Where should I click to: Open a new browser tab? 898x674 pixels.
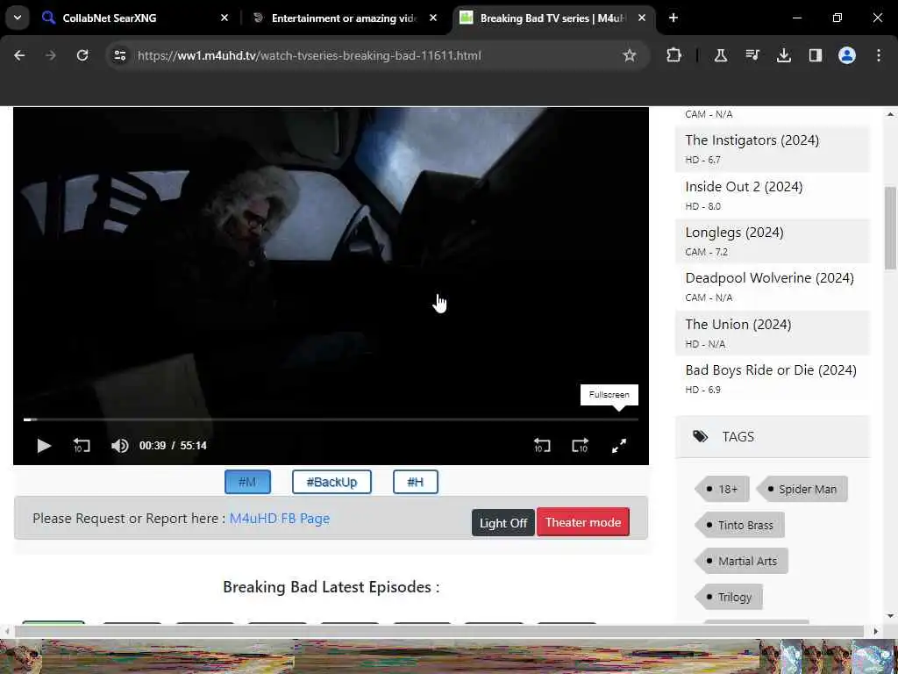click(673, 18)
